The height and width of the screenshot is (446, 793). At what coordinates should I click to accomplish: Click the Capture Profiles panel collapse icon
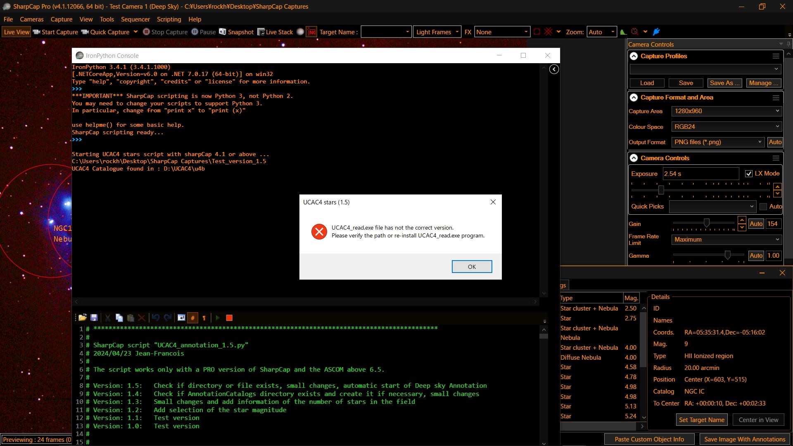pyautogui.click(x=634, y=56)
